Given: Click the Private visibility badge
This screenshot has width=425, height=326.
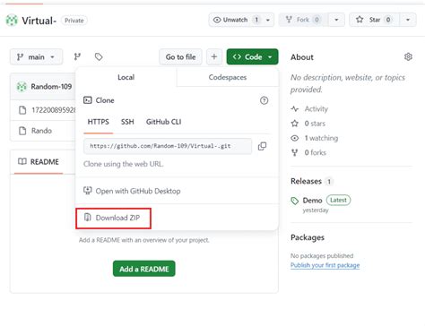Looking at the screenshot, I should click(x=74, y=21).
